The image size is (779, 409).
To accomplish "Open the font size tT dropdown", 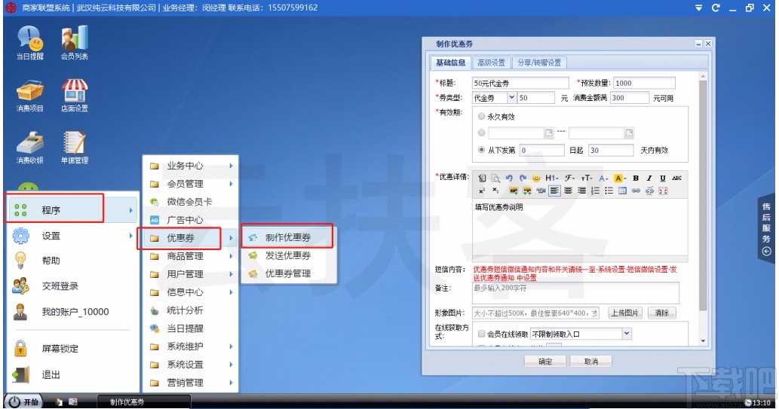I will point(586,179).
